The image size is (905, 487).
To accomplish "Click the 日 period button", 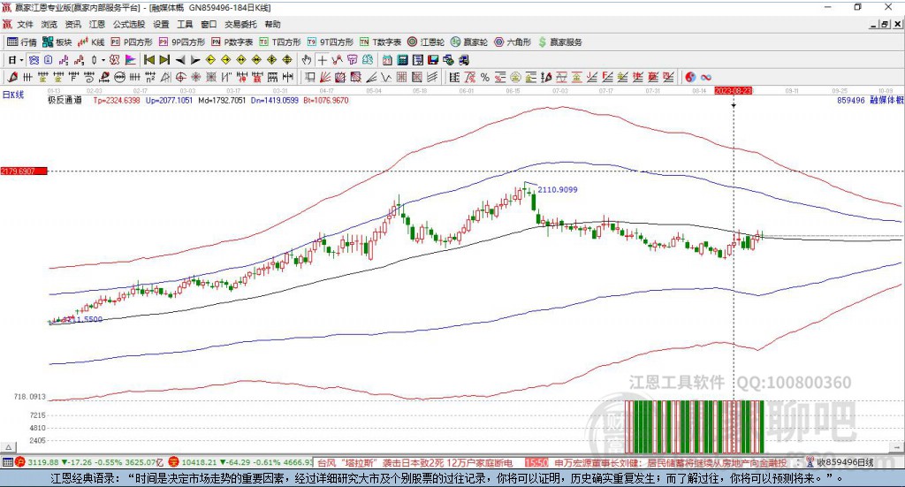I will pyautogui.click(x=12, y=60).
